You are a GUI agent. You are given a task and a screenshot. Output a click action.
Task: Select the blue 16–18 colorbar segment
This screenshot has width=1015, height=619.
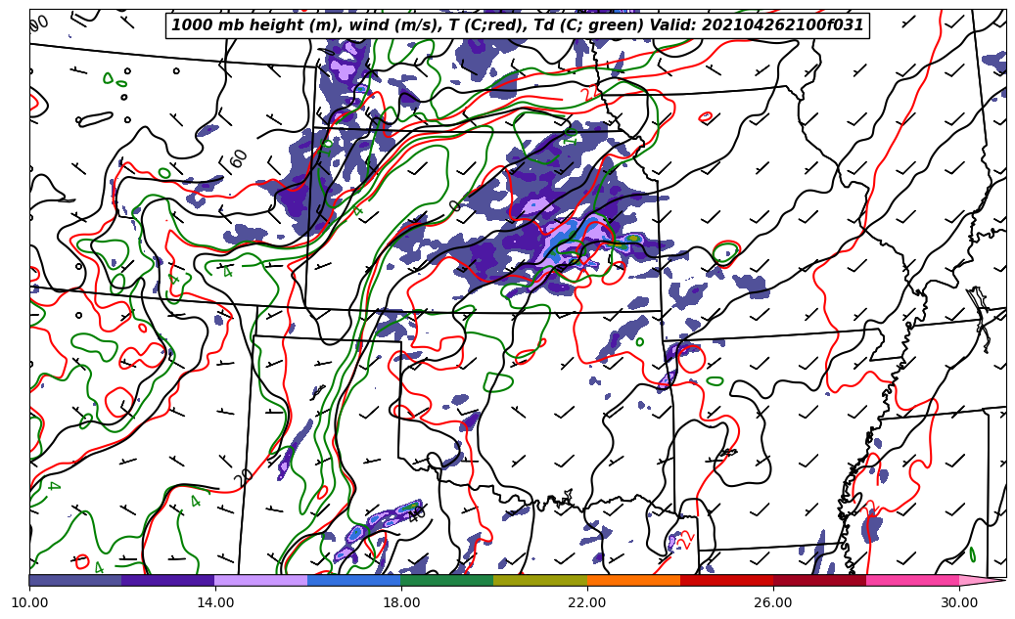(x=354, y=580)
